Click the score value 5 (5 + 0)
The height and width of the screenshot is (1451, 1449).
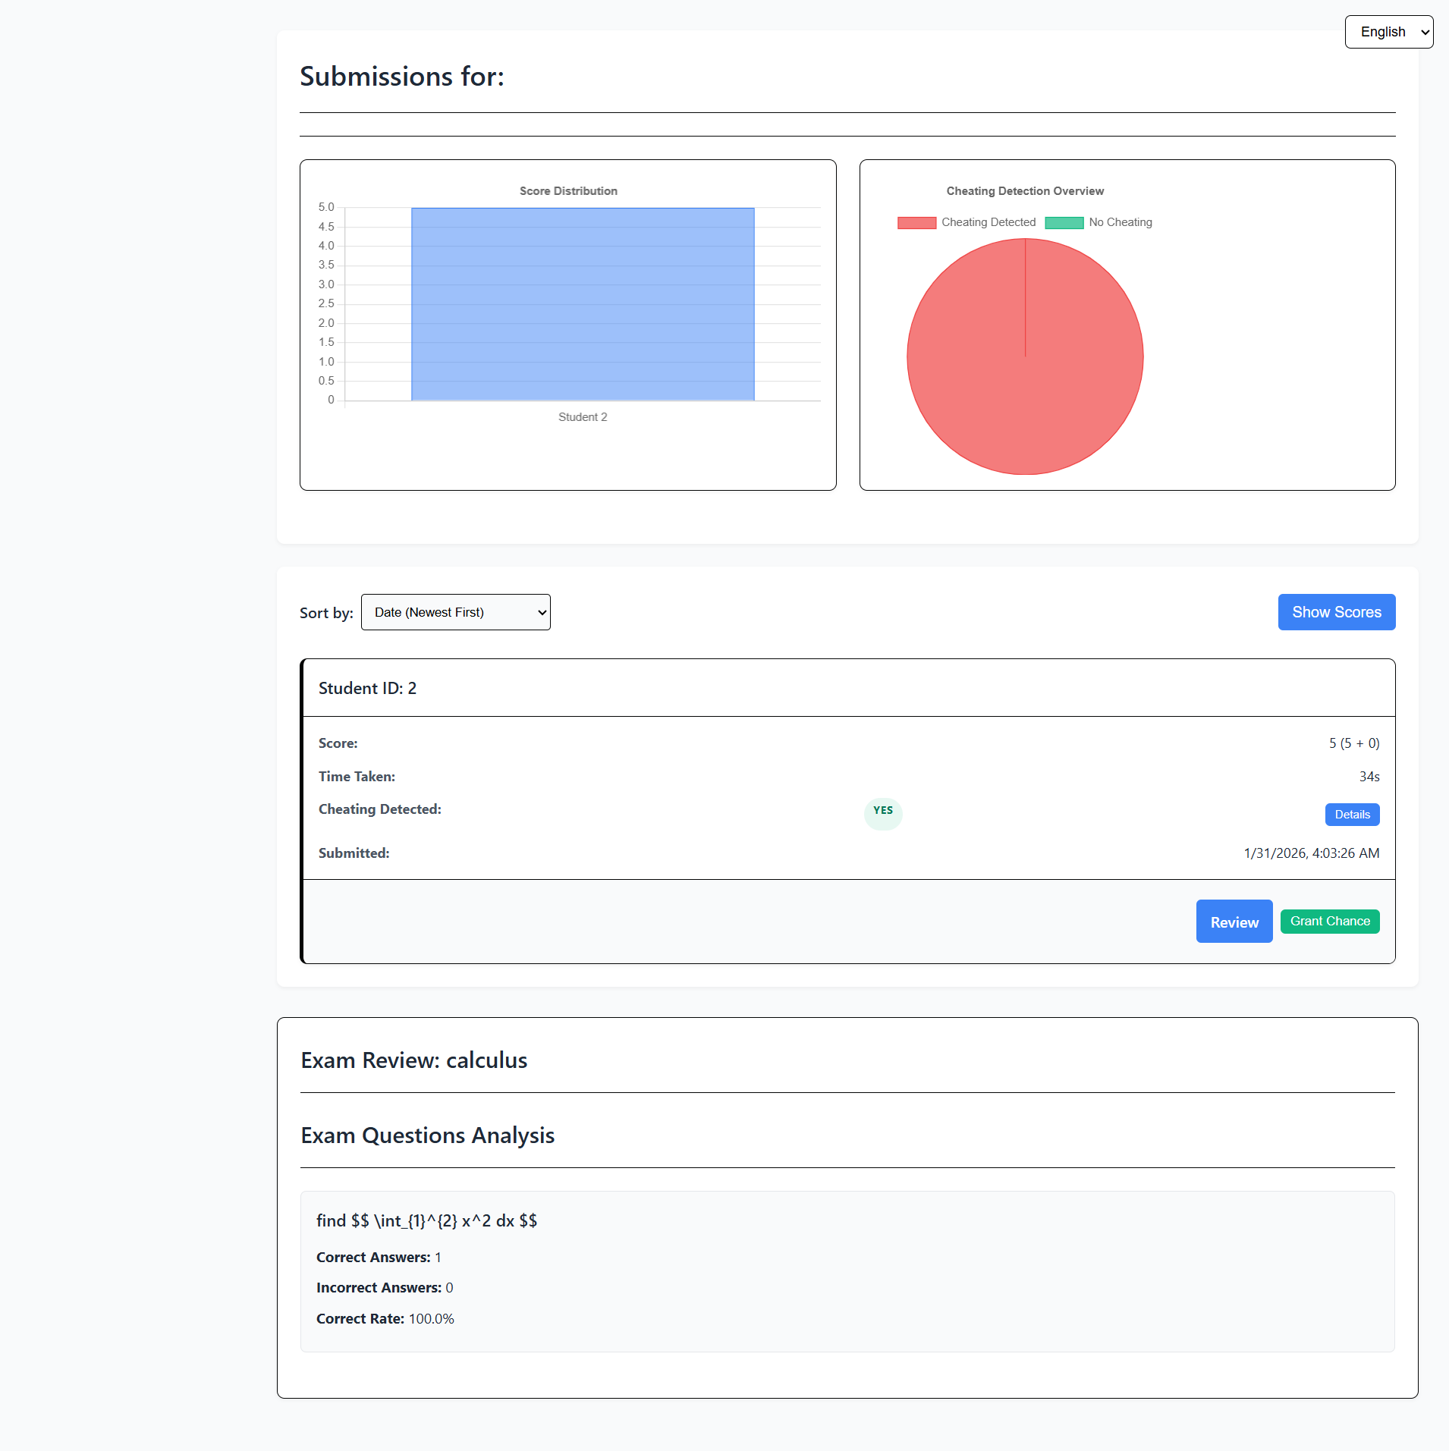coord(1353,743)
